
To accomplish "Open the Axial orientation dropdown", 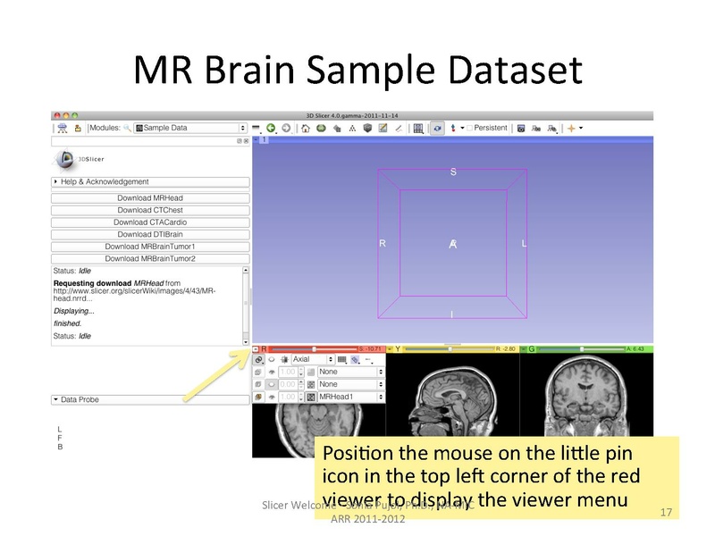I will point(313,359).
